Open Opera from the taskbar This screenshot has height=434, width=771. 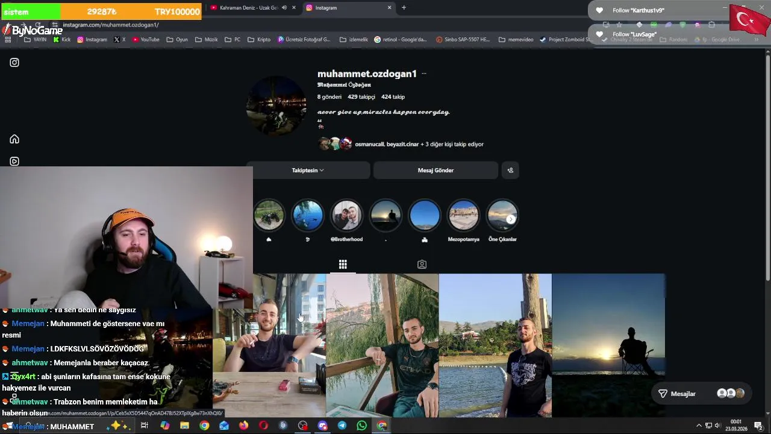coord(263,426)
